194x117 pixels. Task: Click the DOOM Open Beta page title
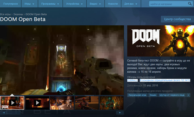tap(23, 19)
